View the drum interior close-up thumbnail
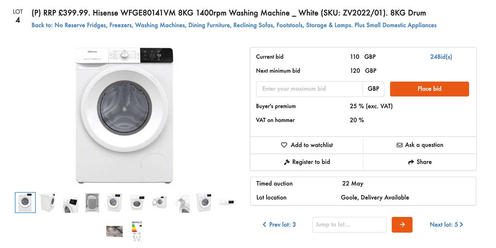The image size is (496, 248). click(x=114, y=231)
